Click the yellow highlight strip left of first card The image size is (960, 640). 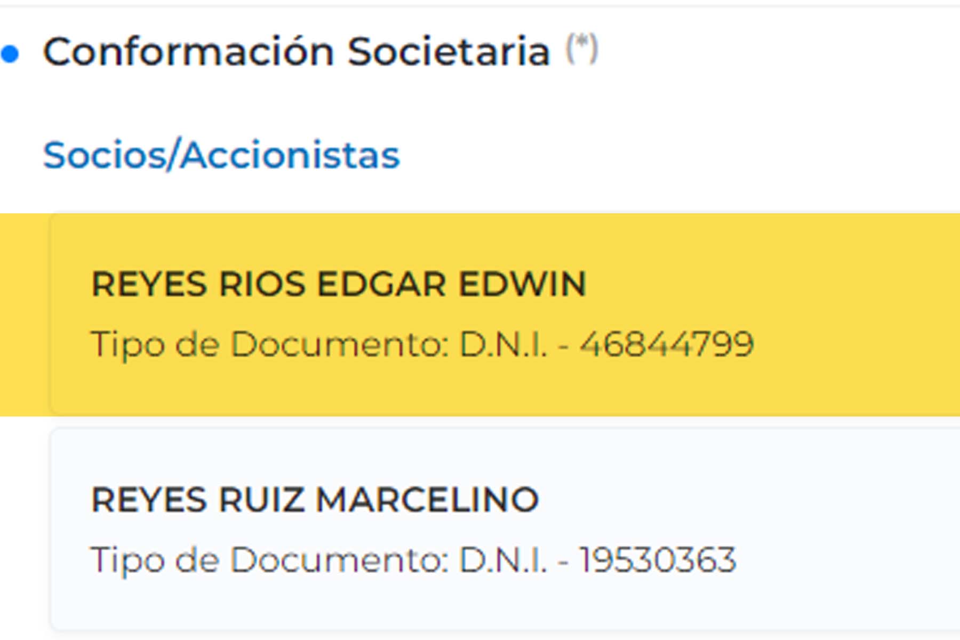click(24, 315)
